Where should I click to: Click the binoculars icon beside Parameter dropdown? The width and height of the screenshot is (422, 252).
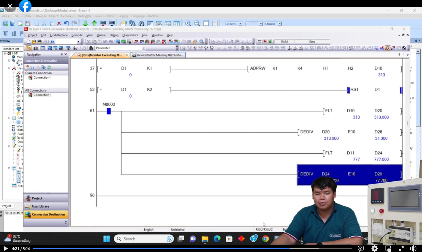91,48
